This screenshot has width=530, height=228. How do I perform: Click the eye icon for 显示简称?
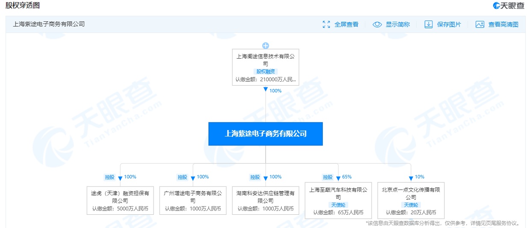click(x=377, y=24)
